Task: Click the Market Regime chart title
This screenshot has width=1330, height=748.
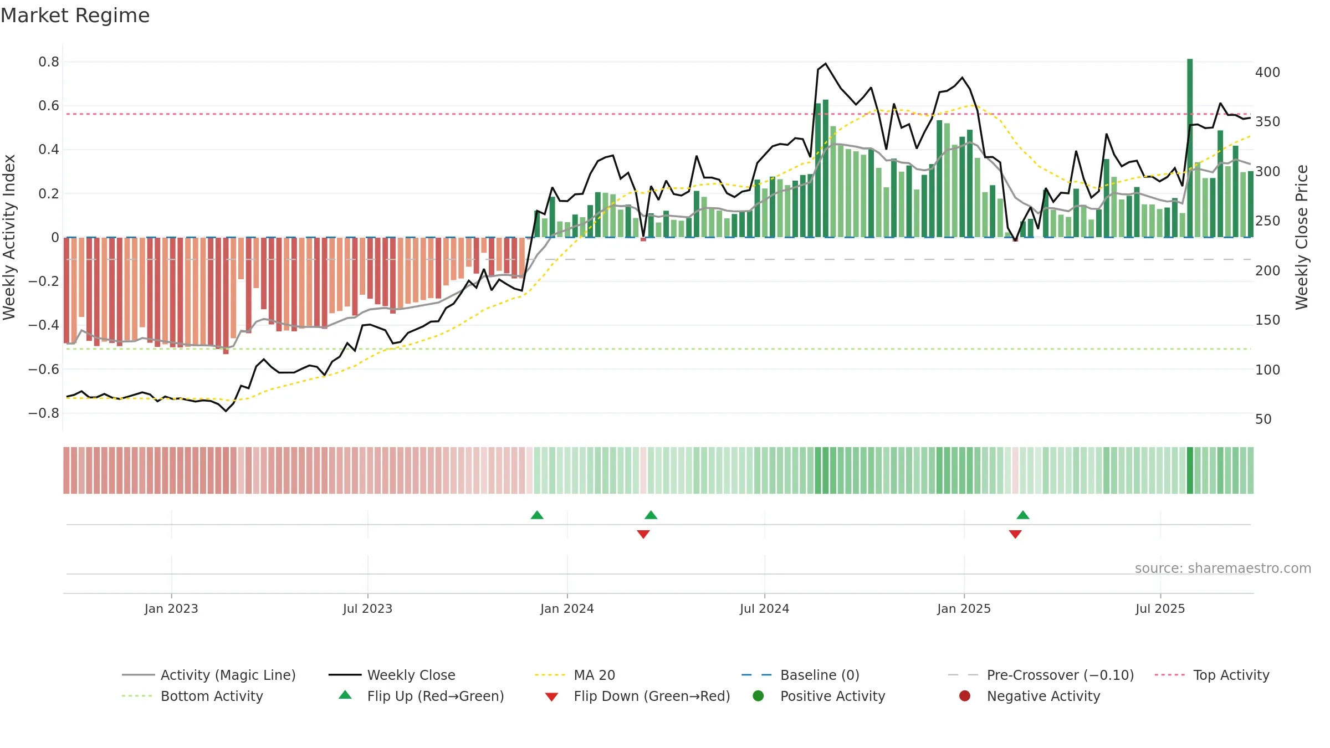Action: [75, 16]
